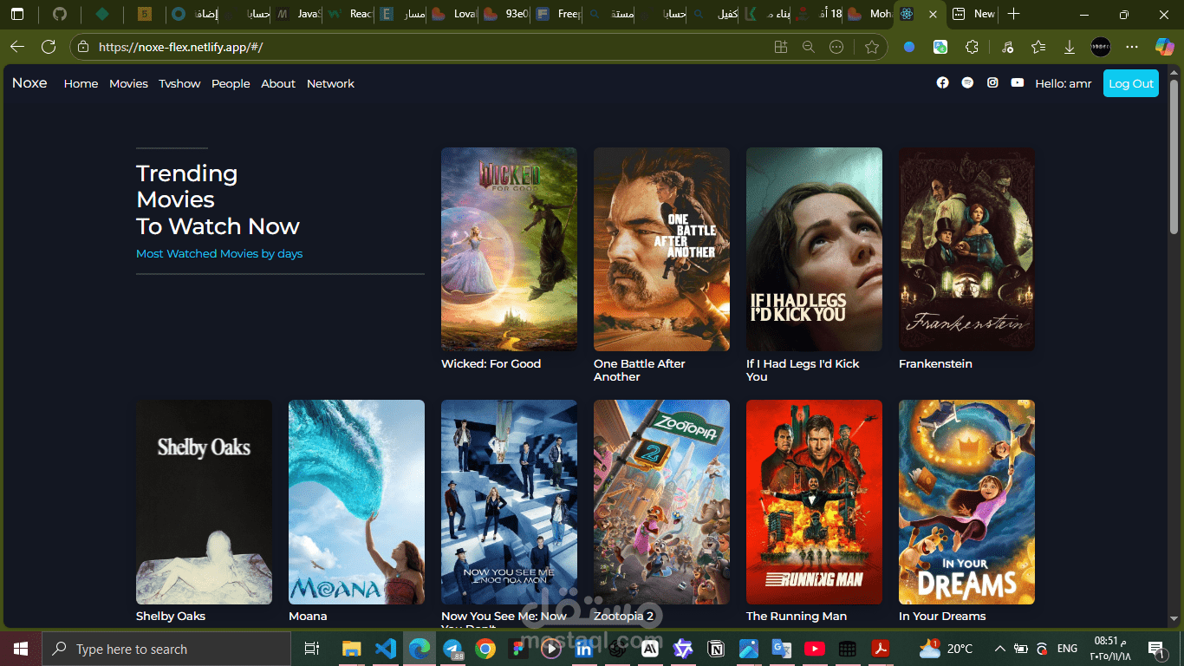Open the If I Had Legs I'd Kick You poster
Image resolution: width=1184 pixels, height=666 pixels.
814,249
